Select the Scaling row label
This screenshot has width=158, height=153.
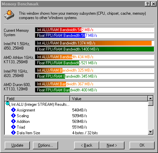point(23,116)
